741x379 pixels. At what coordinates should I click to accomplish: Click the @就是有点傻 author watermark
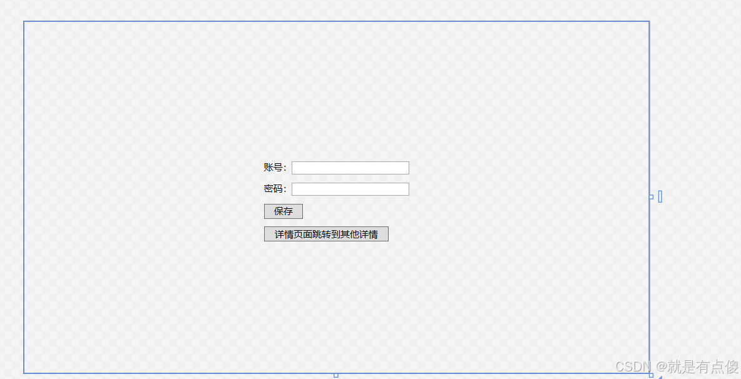pos(697,366)
